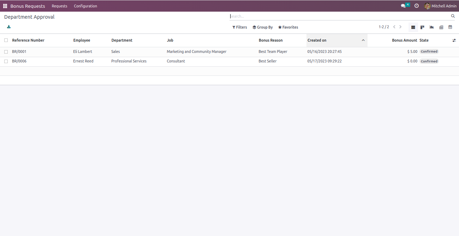Sort by State column header
Screen dimensions: 459x236
(x=424, y=40)
